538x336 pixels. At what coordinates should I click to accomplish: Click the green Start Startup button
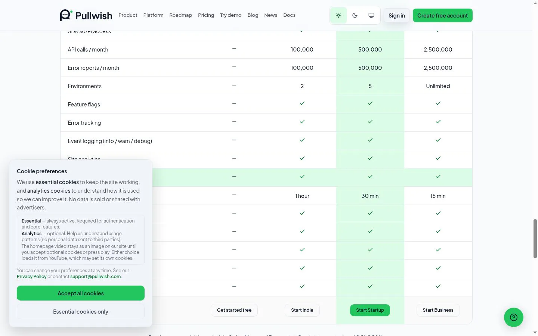click(x=370, y=310)
